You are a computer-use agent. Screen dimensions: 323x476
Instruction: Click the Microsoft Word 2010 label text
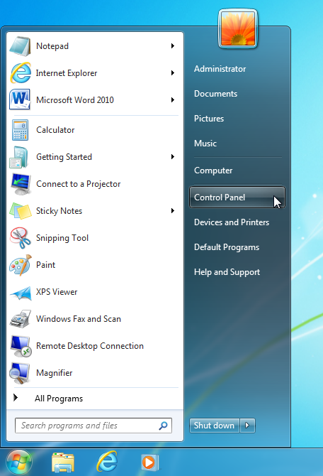pos(75,100)
